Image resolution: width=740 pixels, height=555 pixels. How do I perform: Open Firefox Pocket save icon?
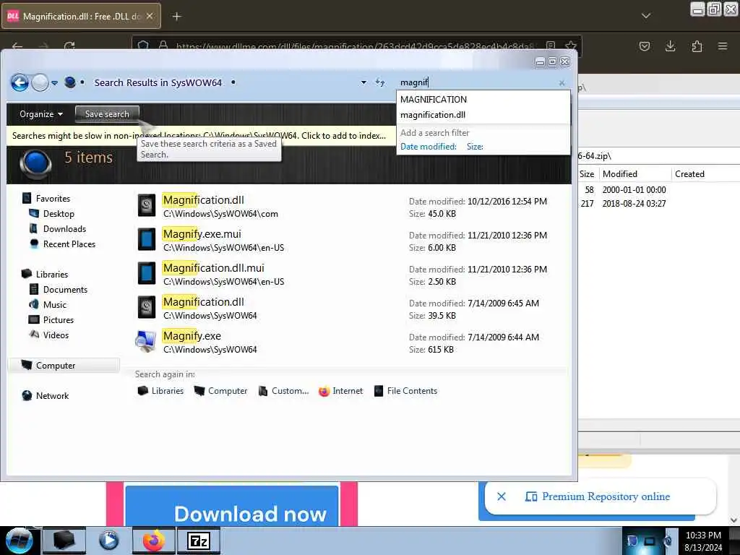pos(644,46)
